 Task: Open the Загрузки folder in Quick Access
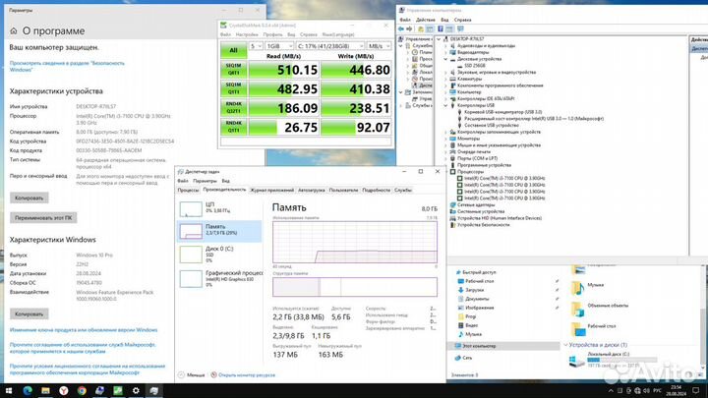pyautogui.click(x=474, y=290)
